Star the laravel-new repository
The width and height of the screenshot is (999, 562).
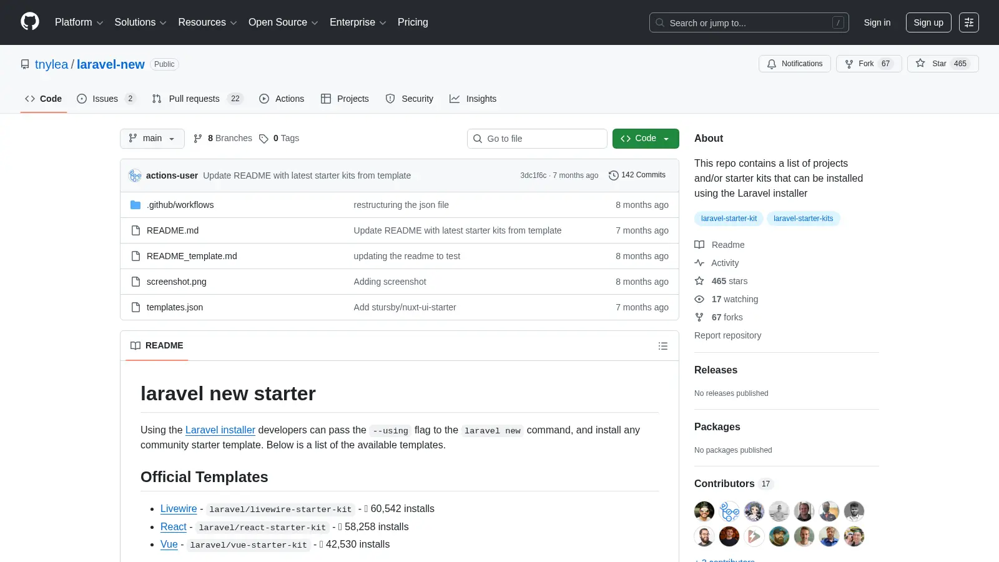943,64
